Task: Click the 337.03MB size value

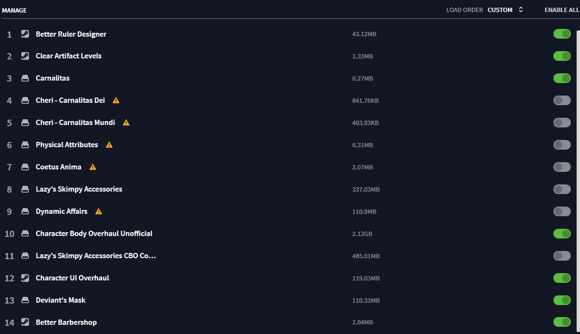Action: tap(366, 190)
